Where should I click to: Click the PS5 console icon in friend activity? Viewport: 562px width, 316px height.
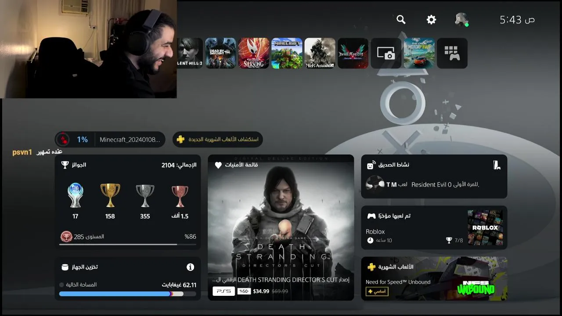click(x=497, y=165)
